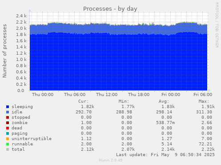Click the 0.0 y-axis label

tap(21, 90)
